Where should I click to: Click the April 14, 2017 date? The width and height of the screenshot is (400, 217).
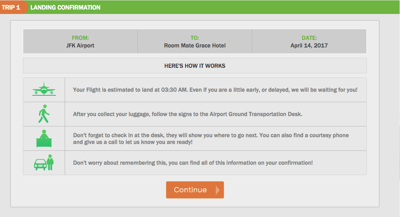click(x=309, y=45)
